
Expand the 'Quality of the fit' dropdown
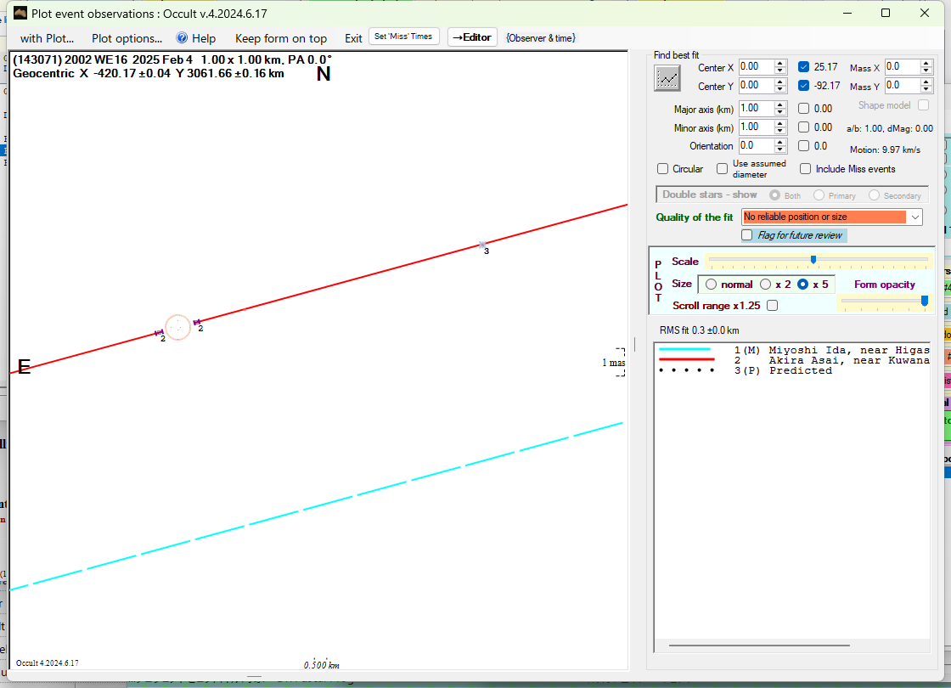pos(914,217)
